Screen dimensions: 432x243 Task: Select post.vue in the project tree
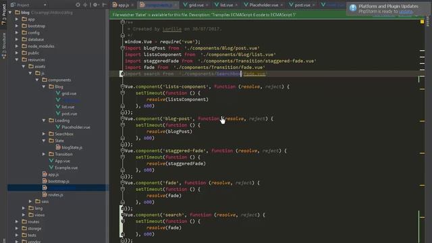(69, 114)
